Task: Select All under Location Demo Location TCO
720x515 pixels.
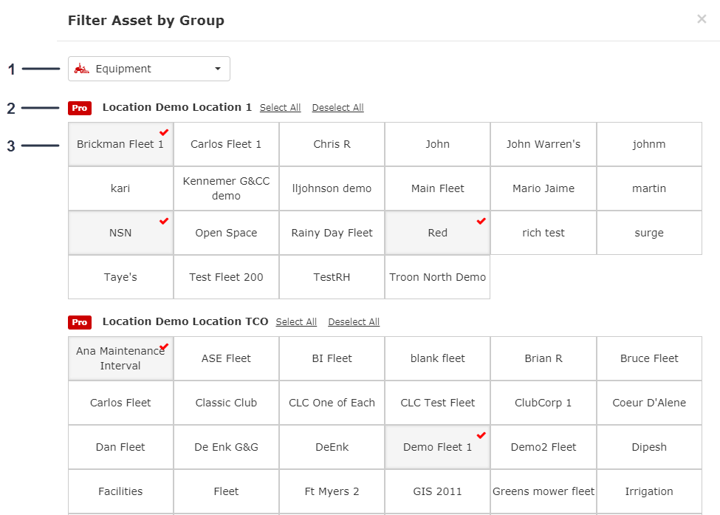Action: point(296,322)
